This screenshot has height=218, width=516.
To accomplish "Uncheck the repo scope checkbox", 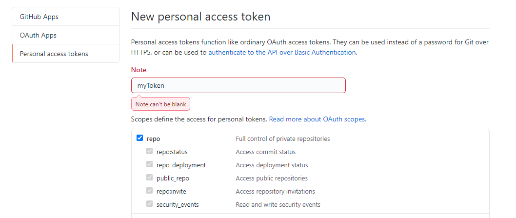I will 139,138.
